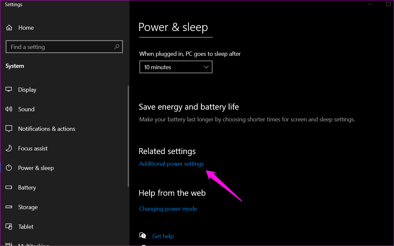Open Additional power settings link
Image resolution: width=394 pixels, height=246 pixels.
pyautogui.click(x=172, y=164)
